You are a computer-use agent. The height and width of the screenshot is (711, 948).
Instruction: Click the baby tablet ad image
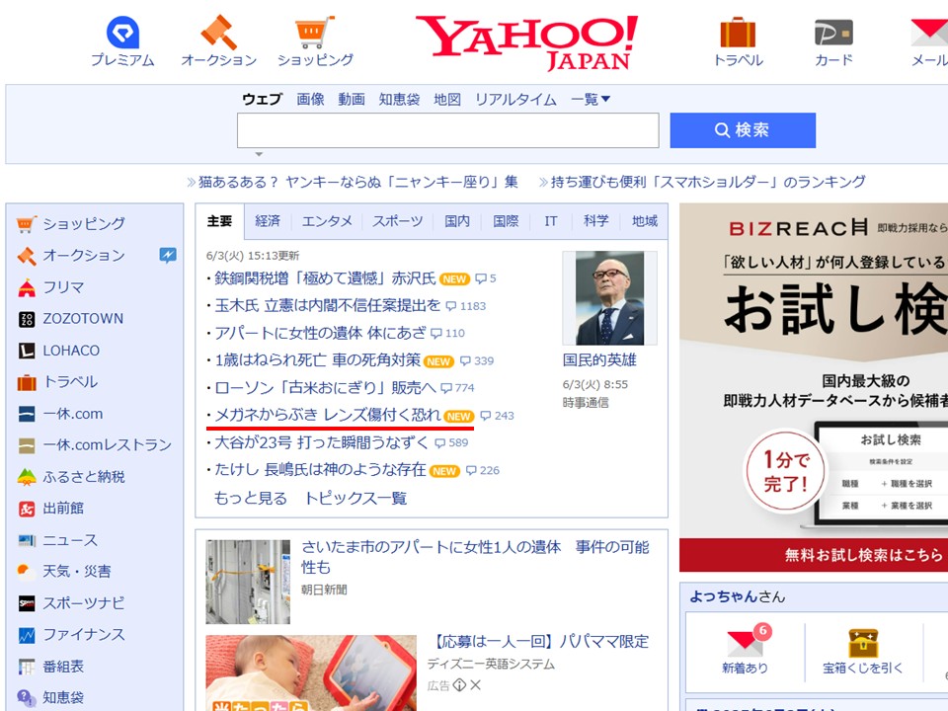point(311,672)
